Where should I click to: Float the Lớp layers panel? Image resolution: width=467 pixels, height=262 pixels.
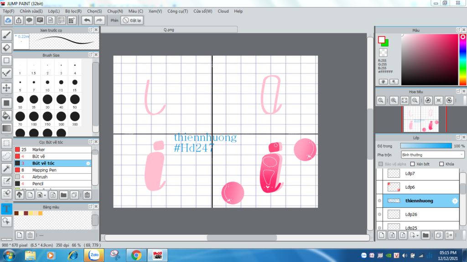coord(458,137)
